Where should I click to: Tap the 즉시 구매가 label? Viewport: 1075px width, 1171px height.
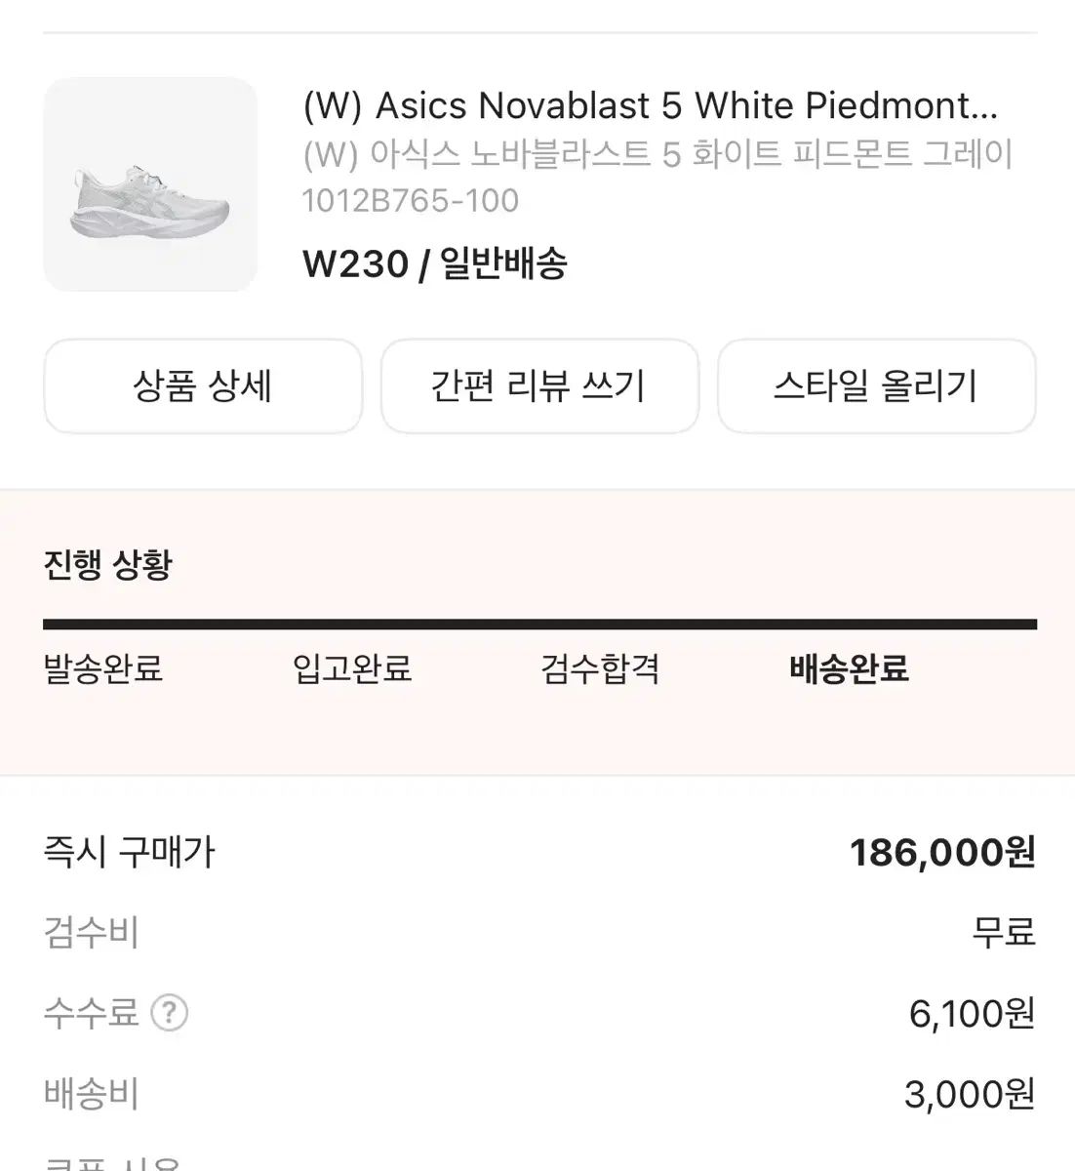[x=129, y=853]
